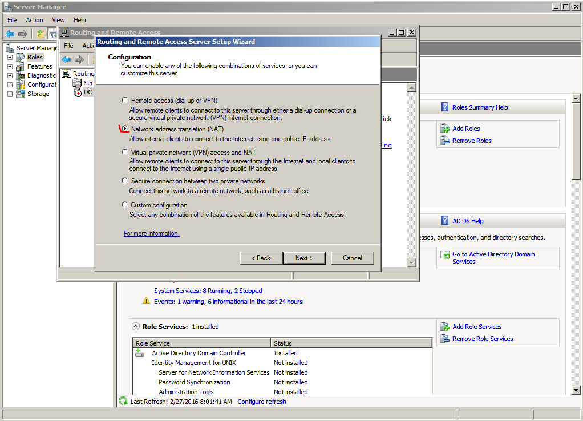Screen dimensions: 583x421
Task: Select Storage in the tree
Action: pos(38,94)
